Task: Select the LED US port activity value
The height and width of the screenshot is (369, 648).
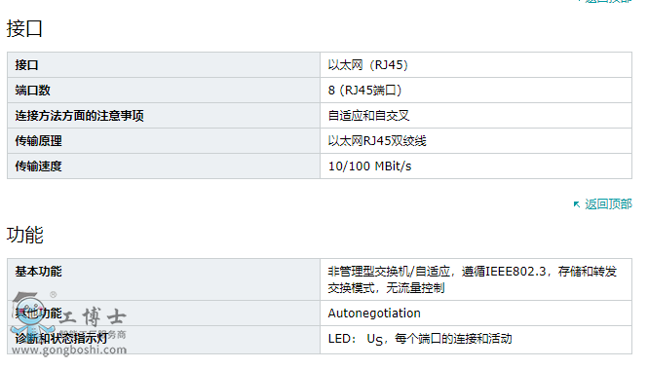Action: tap(420, 339)
